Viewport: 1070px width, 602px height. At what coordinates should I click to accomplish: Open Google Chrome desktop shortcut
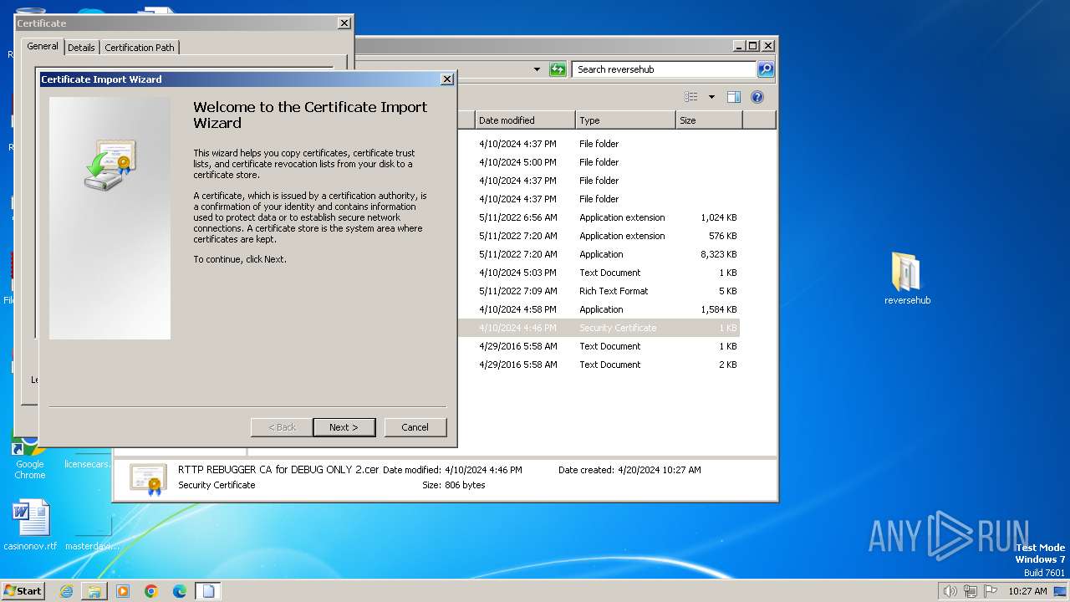click(x=29, y=456)
